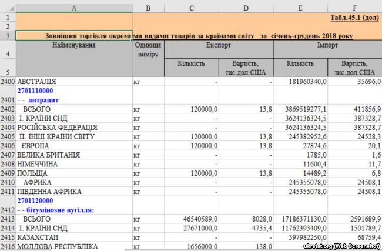The image size is (382, 251).
Task: Click the Select All corner triangle
Action: (x=12, y=8)
